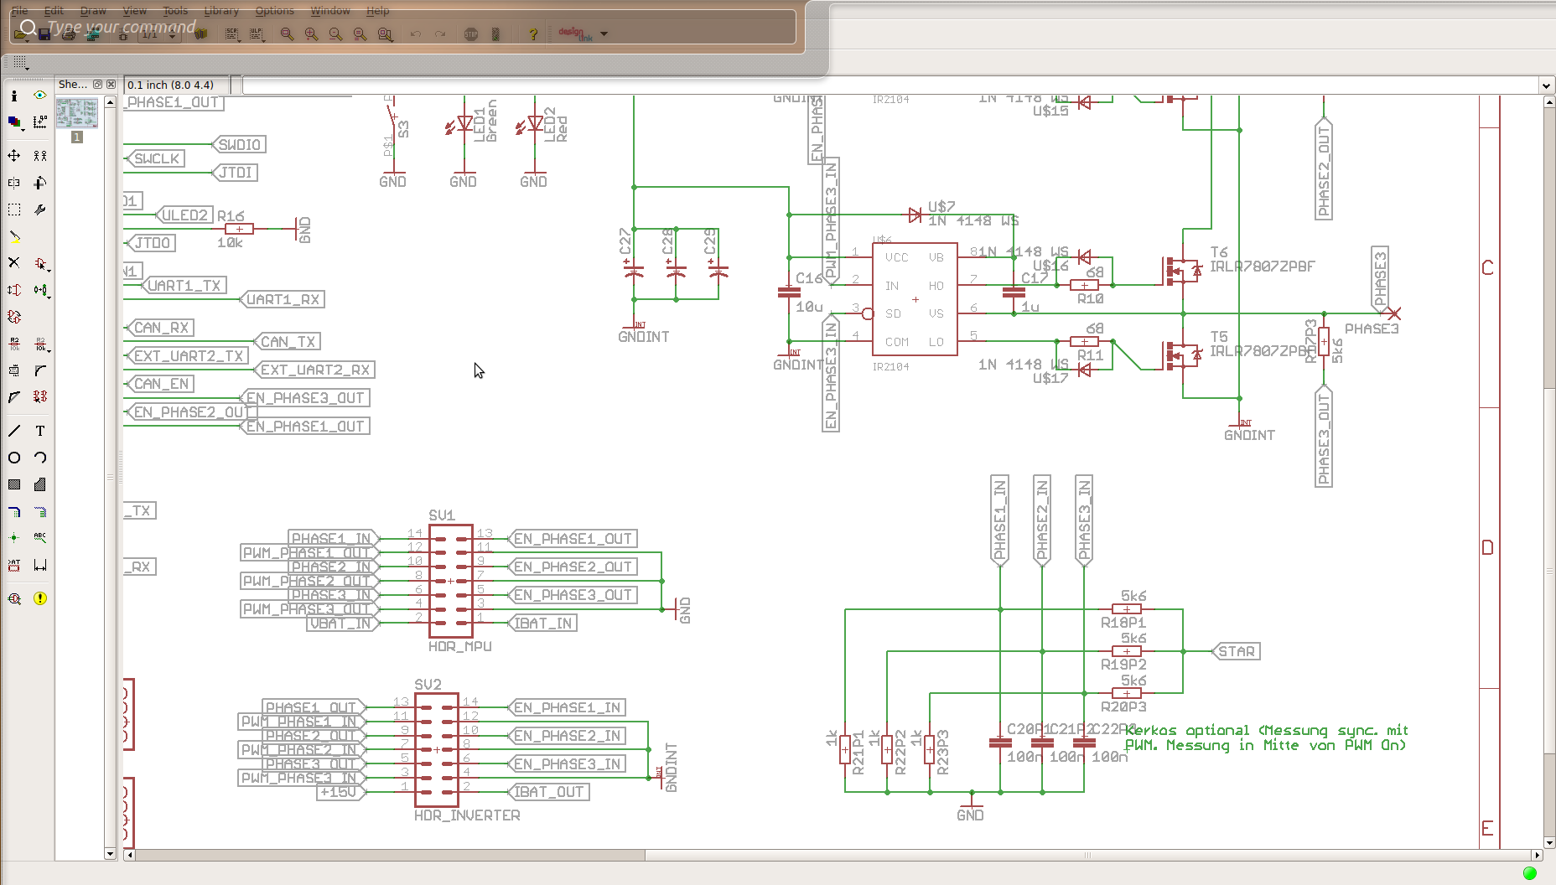Select the Pinswap tool
Screen dimensions: 1556x885
pos(14,290)
